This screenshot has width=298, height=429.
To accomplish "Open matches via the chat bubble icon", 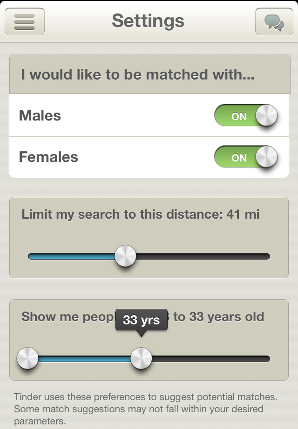I will (274, 21).
